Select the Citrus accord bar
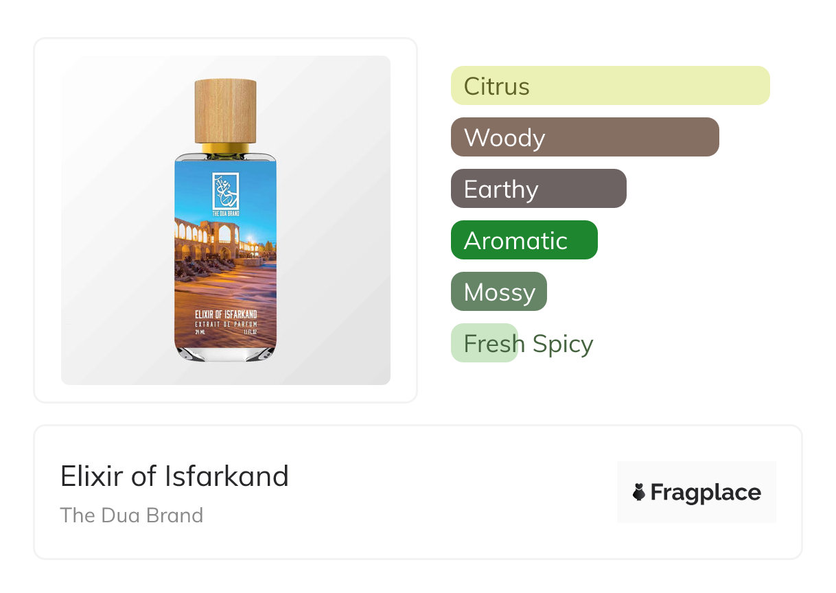The image size is (836, 593). (x=609, y=86)
